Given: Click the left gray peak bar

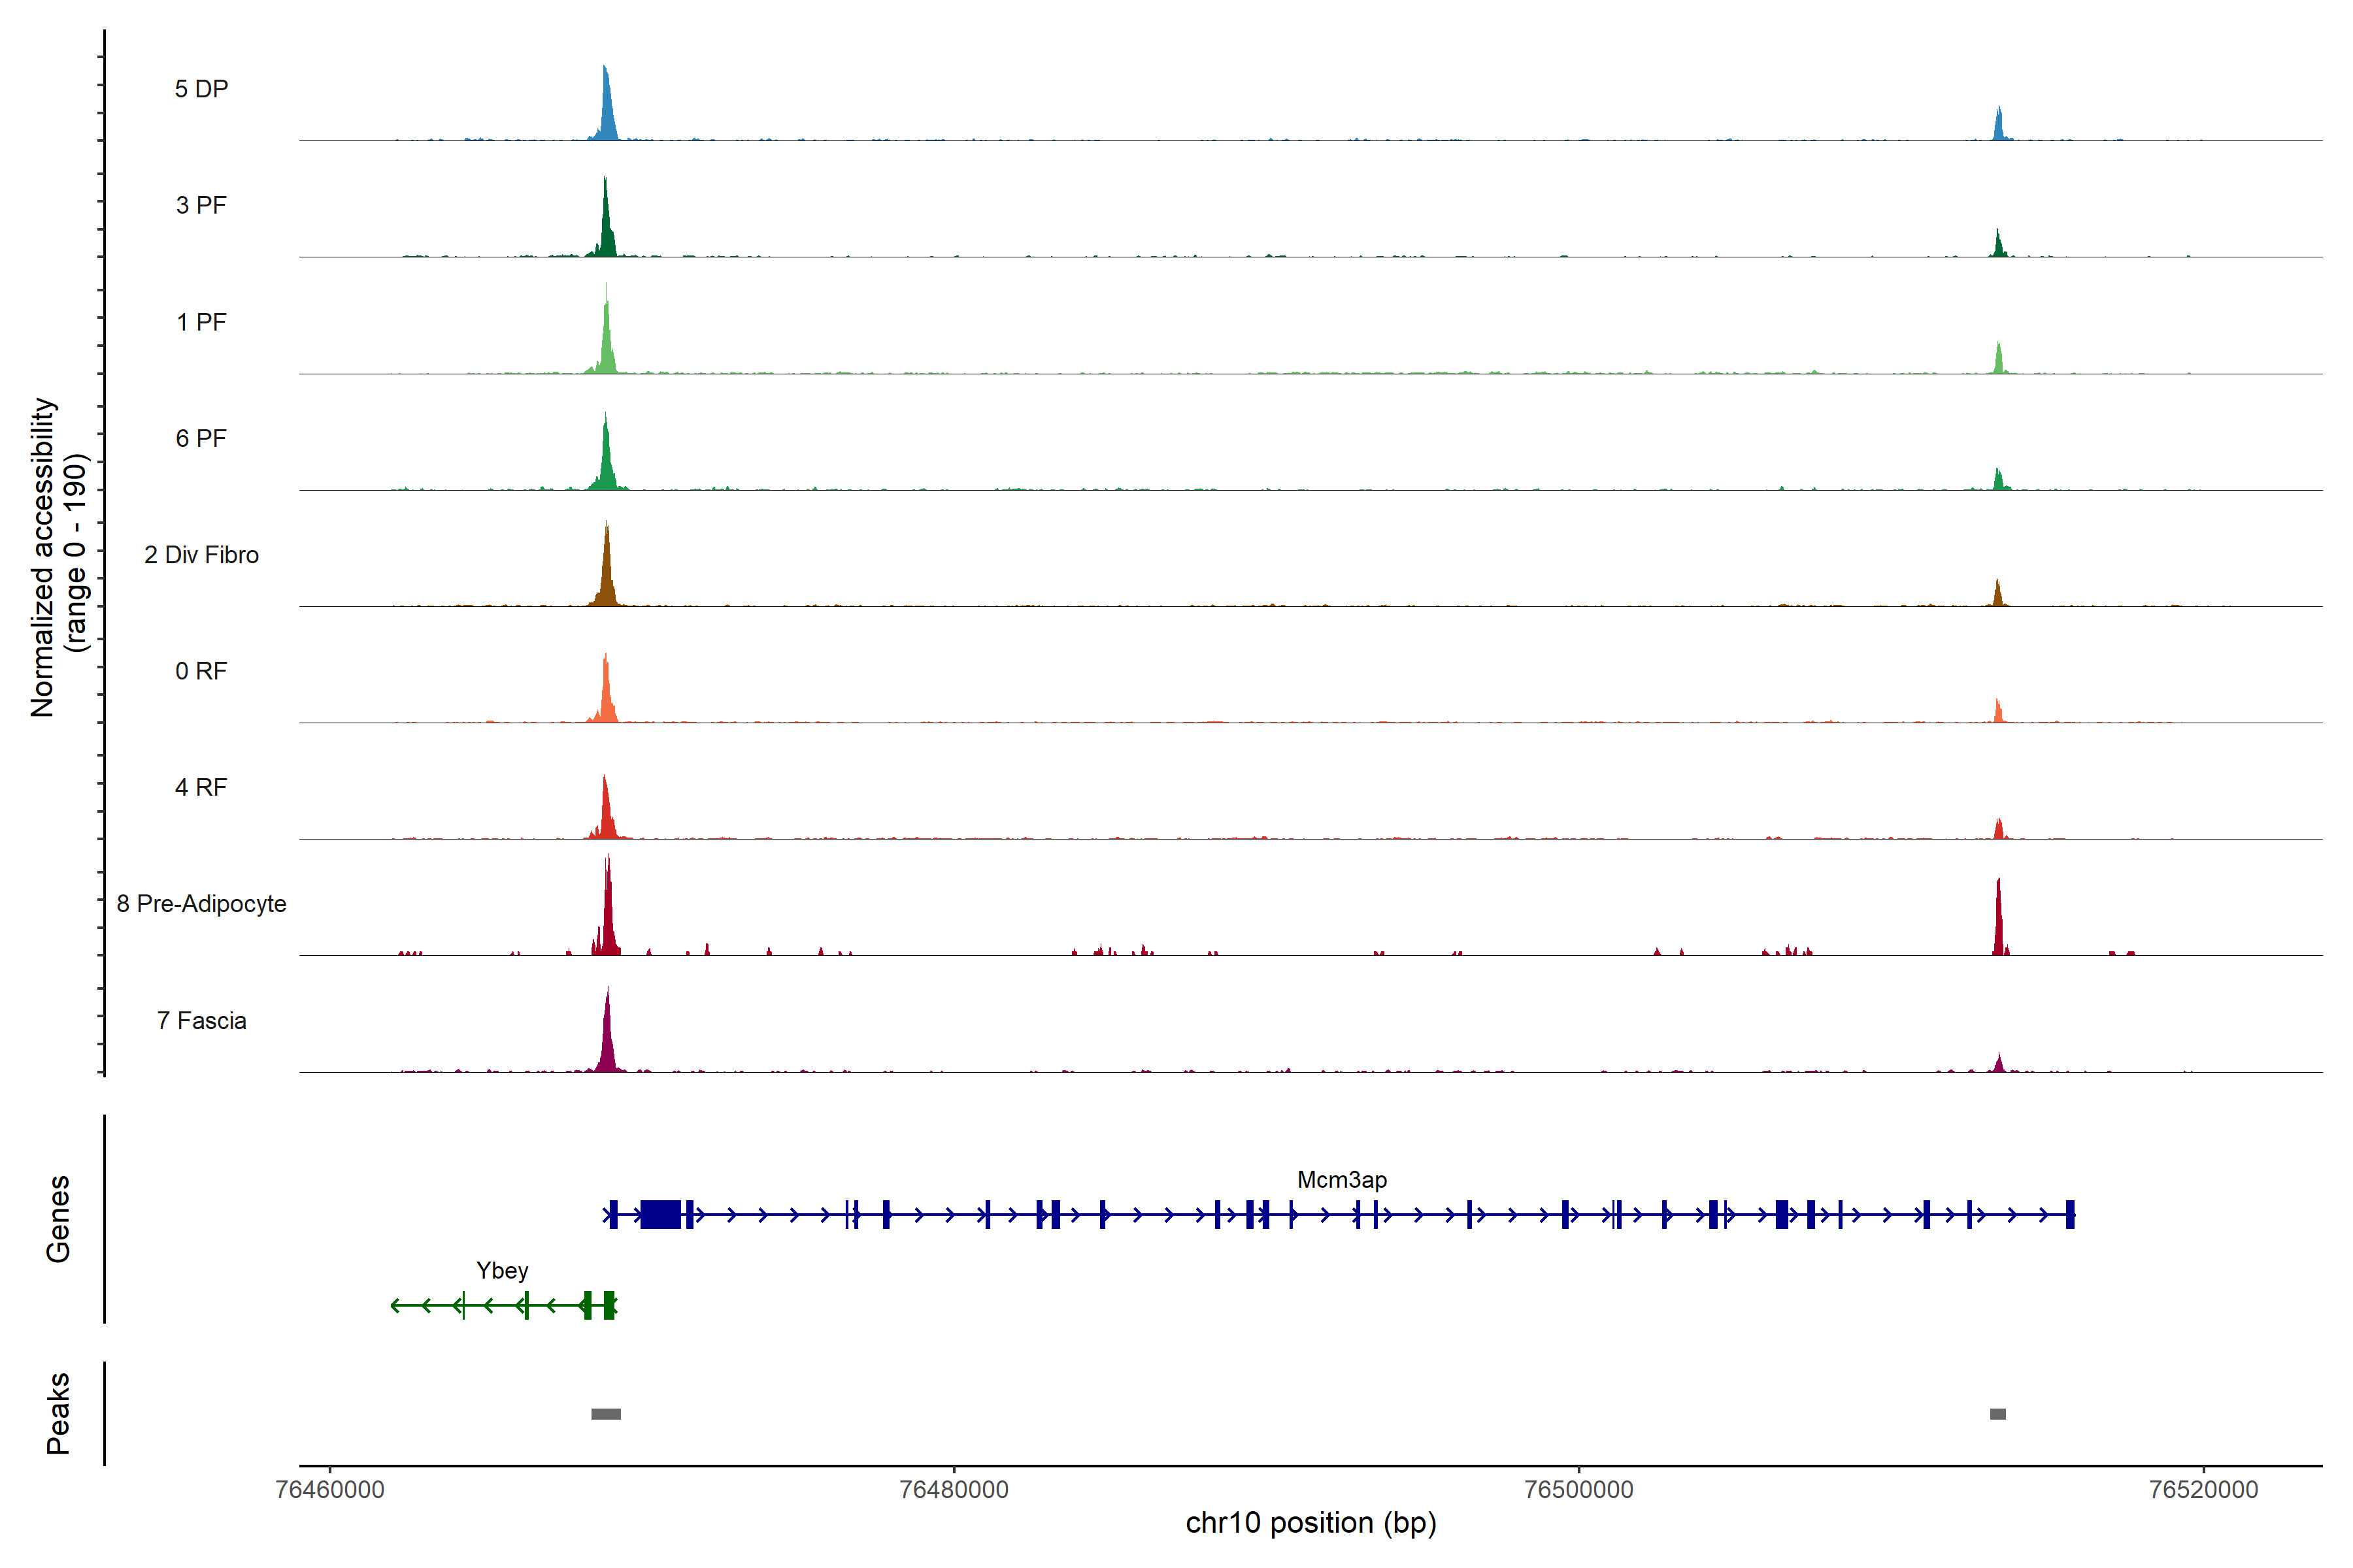Looking at the screenshot, I should tap(605, 1414).
